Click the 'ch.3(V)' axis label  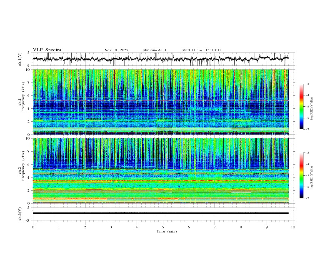(20, 214)
